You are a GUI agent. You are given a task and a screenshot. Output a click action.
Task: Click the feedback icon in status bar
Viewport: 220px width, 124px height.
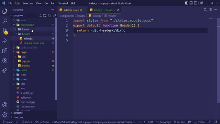click(210, 122)
